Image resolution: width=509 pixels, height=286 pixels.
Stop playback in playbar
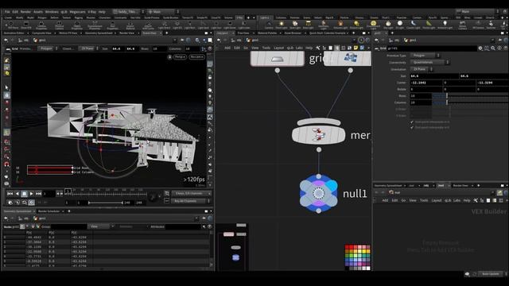(x=25, y=194)
